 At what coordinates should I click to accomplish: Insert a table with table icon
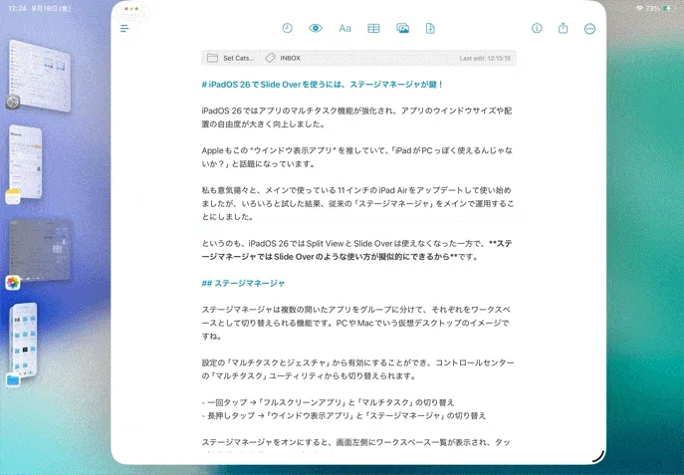pos(373,28)
